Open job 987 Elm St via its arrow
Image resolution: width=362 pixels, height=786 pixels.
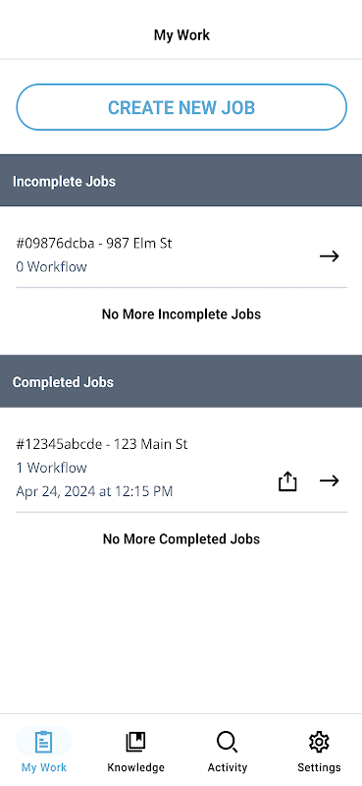coord(330,256)
